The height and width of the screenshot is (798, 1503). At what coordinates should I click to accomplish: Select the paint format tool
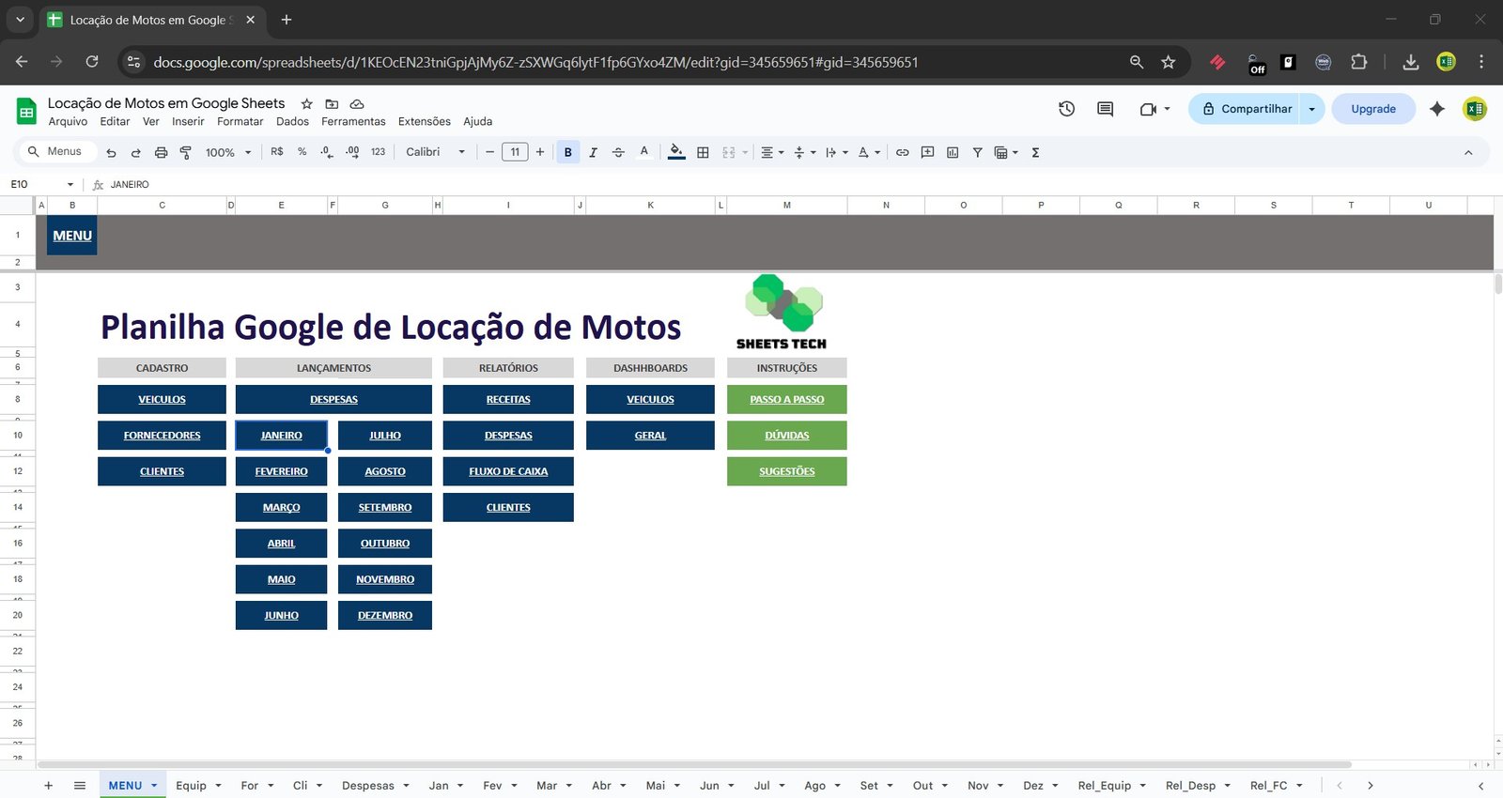tap(185, 152)
